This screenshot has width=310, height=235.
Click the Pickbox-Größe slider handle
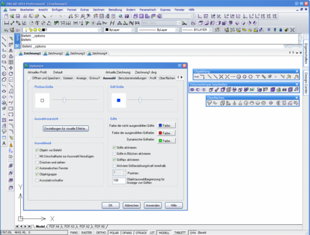(x=64, y=100)
